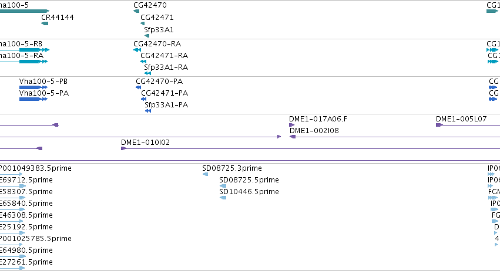Select the E69712.5prime EST label
The image size is (500, 271).
[x=26, y=180]
